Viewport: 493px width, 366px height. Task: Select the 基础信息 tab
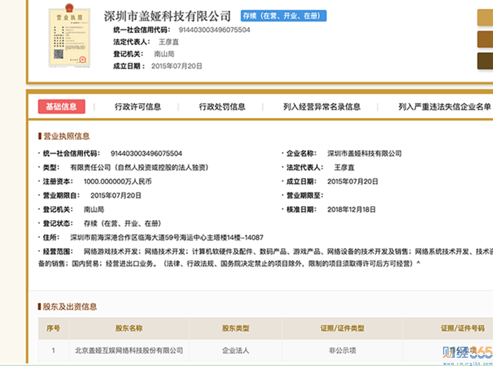click(x=62, y=107)
